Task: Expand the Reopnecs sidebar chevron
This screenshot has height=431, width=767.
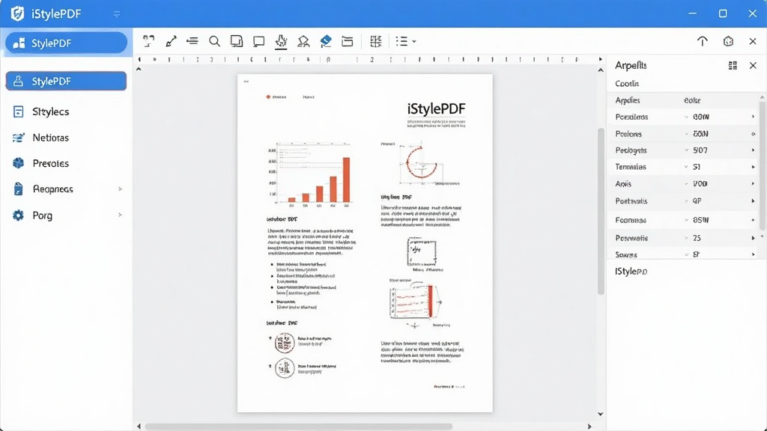Action: pyautogui.click(x=120, y=189)
